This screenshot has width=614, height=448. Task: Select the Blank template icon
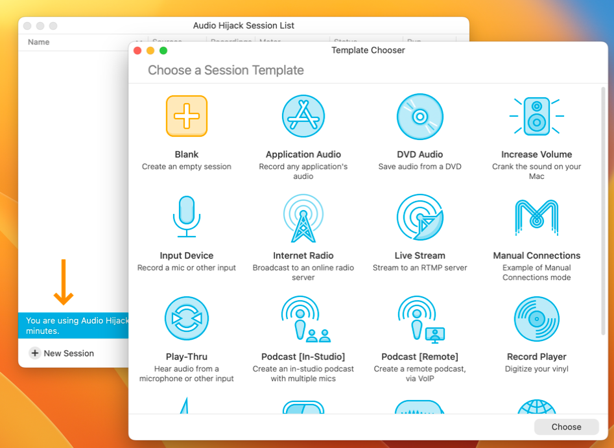(186, 116)
